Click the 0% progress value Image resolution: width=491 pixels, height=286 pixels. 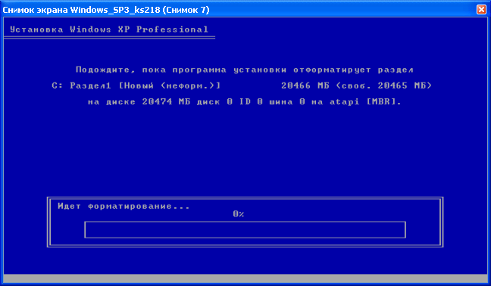pyautogui.click(x=239, y=214)
